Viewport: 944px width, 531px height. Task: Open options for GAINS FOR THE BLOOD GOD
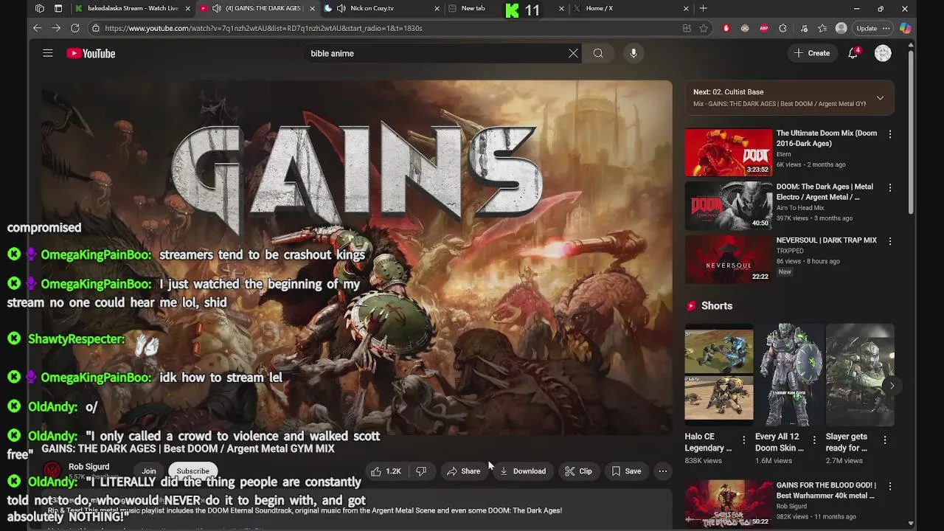[890, 485]
